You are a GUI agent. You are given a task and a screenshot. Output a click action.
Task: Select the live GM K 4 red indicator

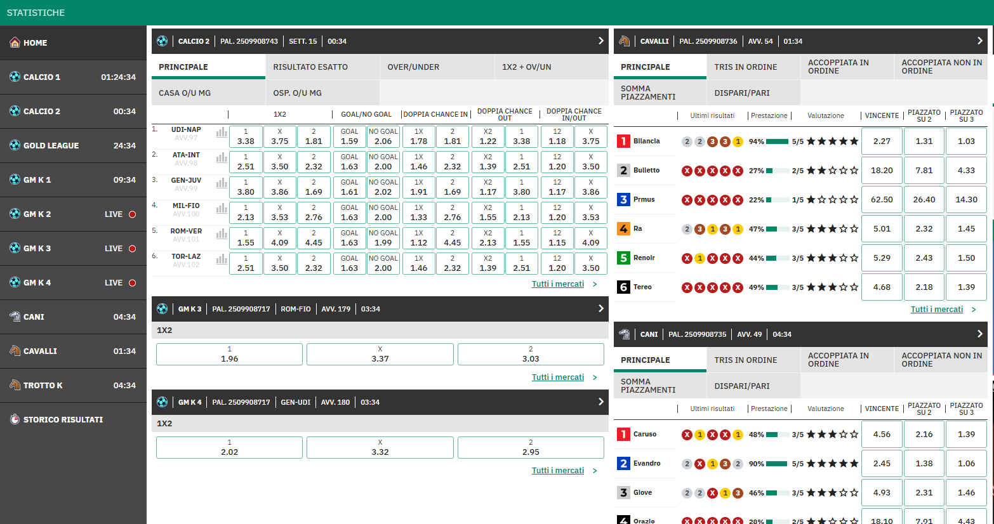pyautogui.click(x=133, y=283)
